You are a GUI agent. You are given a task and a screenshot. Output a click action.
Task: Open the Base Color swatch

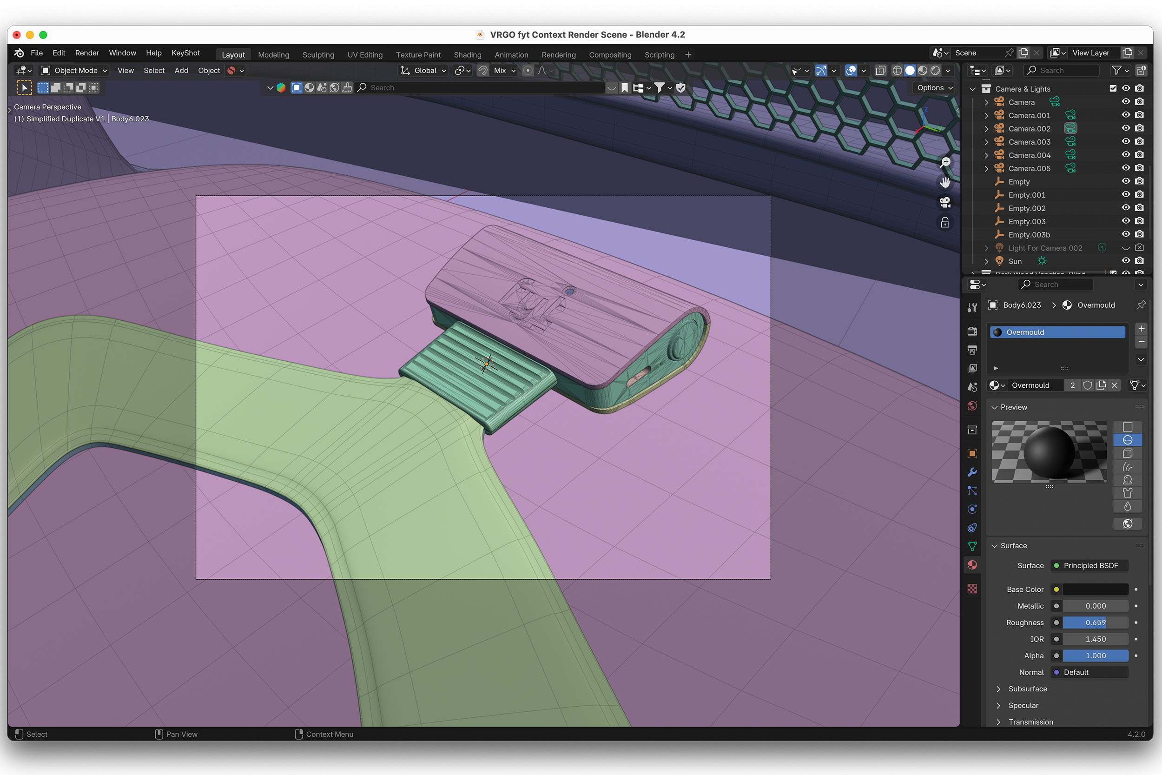(x=1096, y=590)
